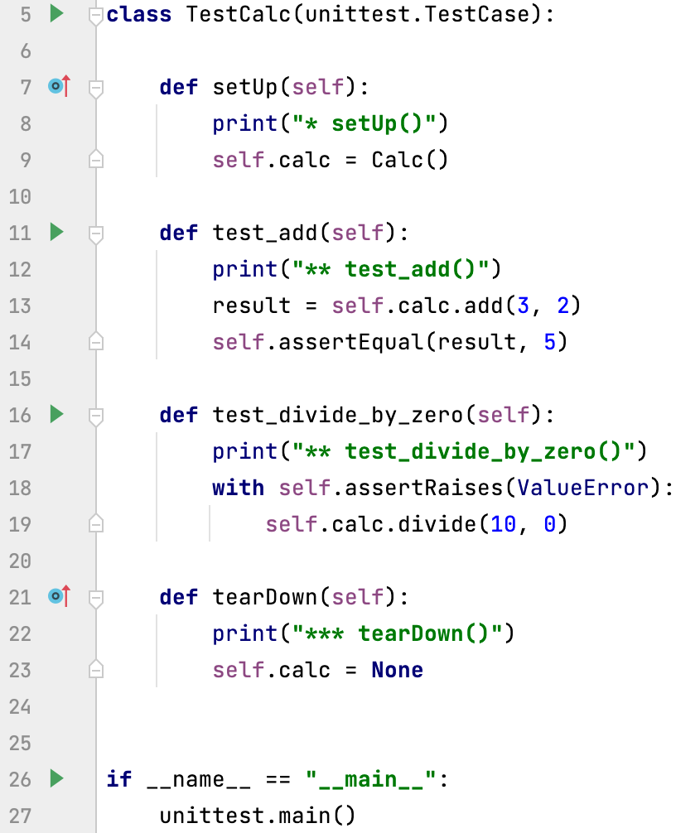Click None keyword on line 23
The image size is (676, 833).
point(397,670)
